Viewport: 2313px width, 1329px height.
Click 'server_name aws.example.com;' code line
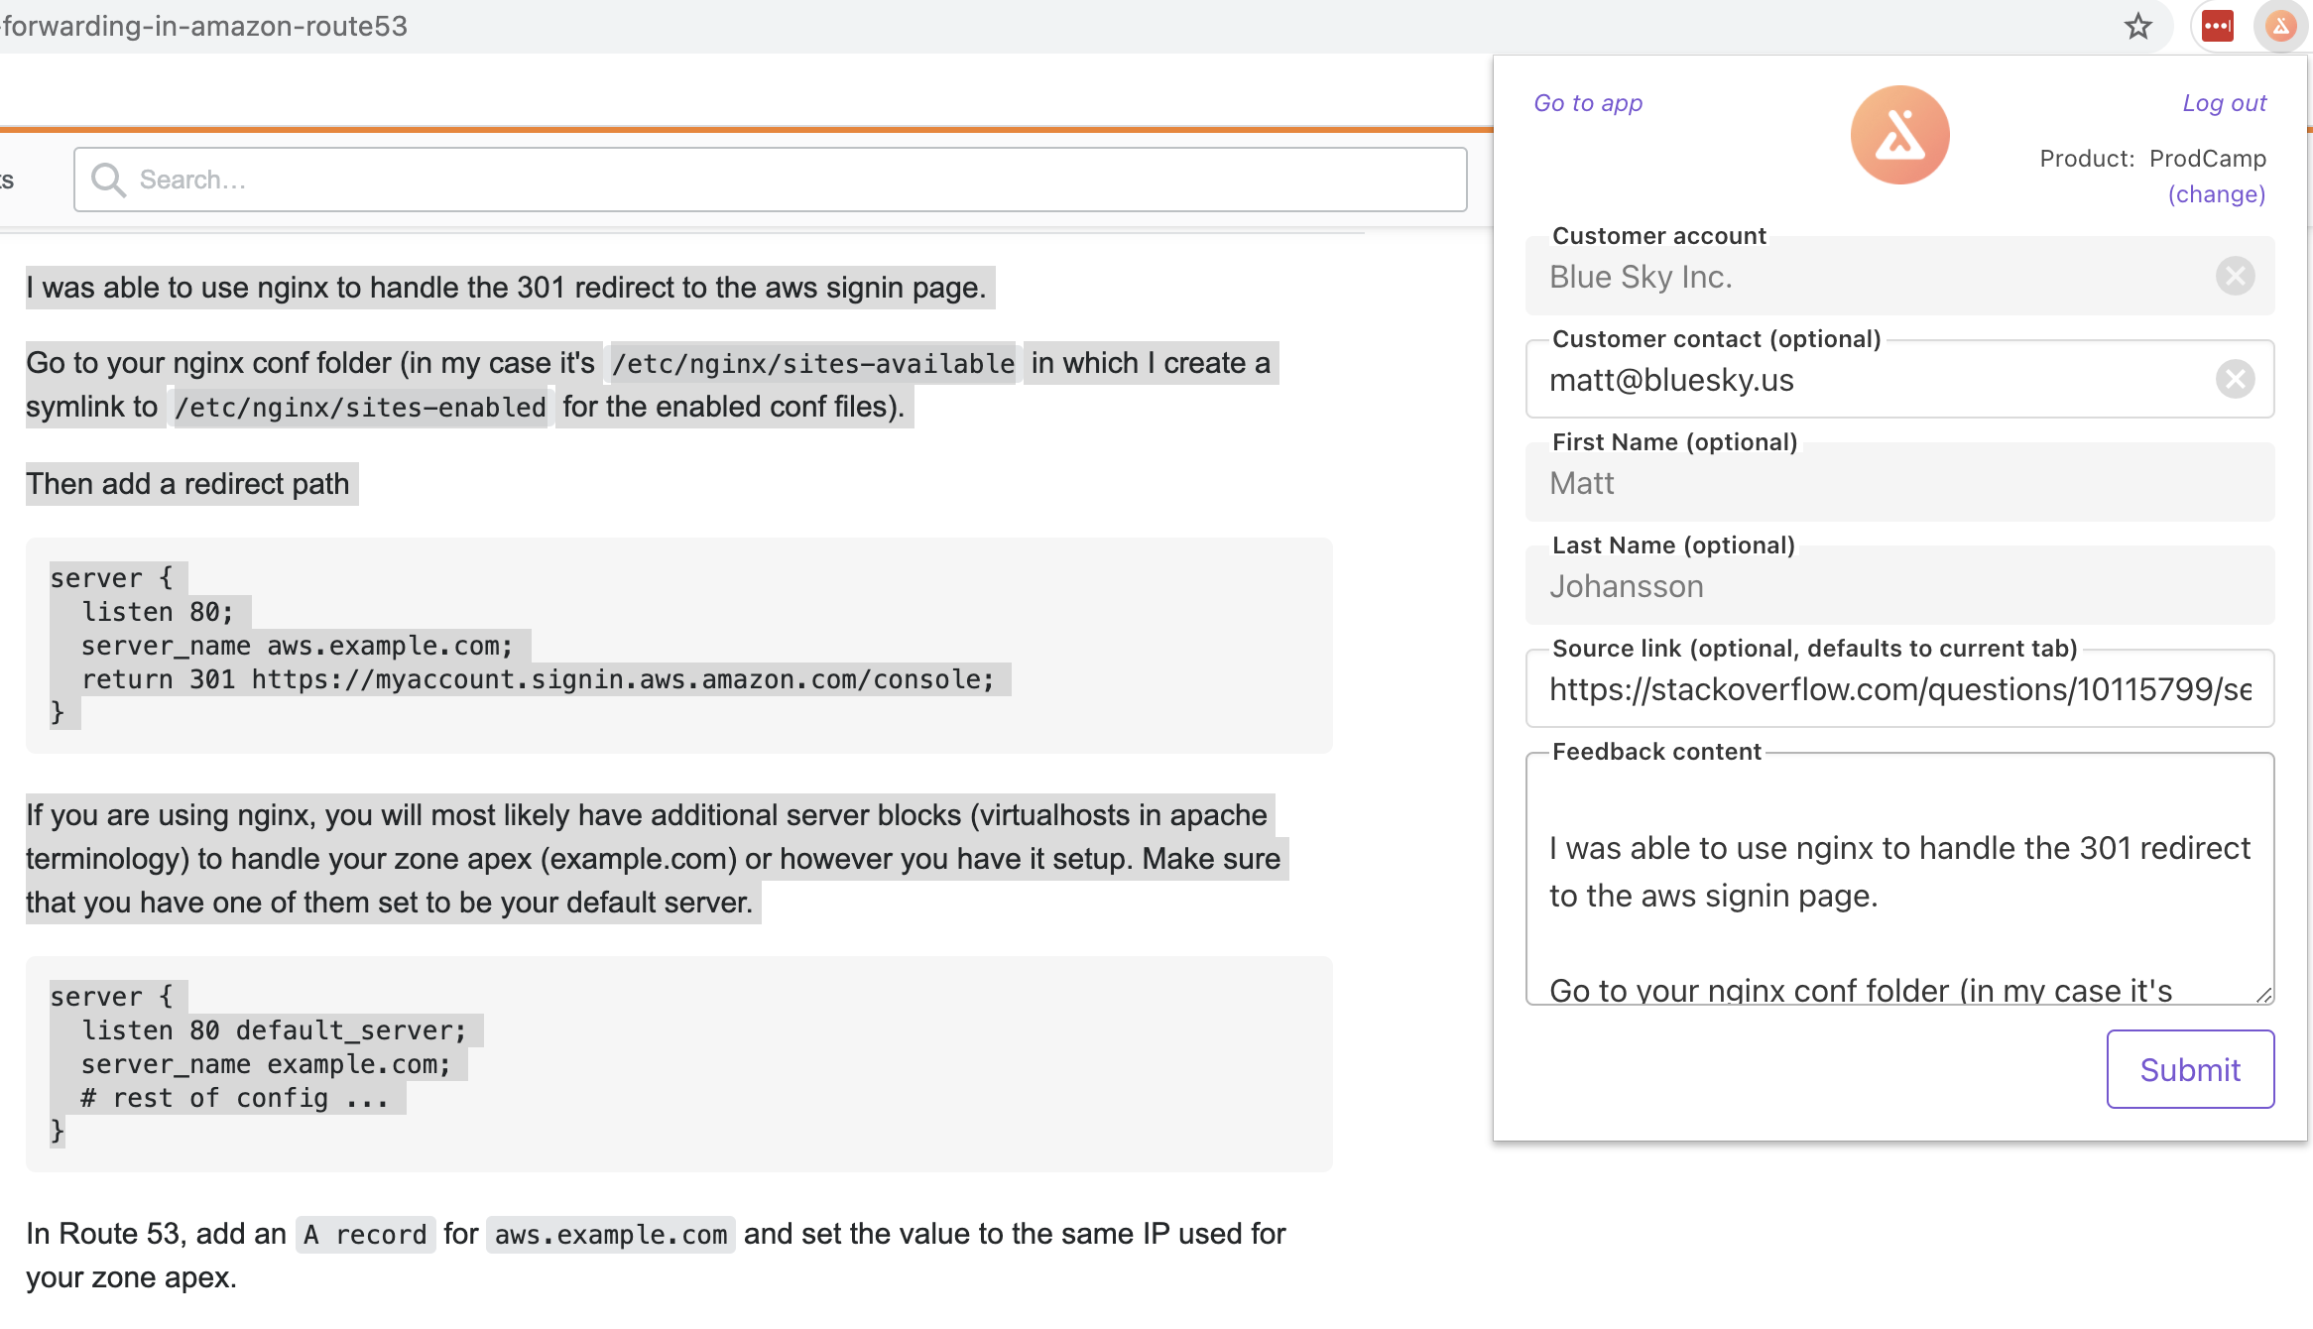[x=297, y=646]
